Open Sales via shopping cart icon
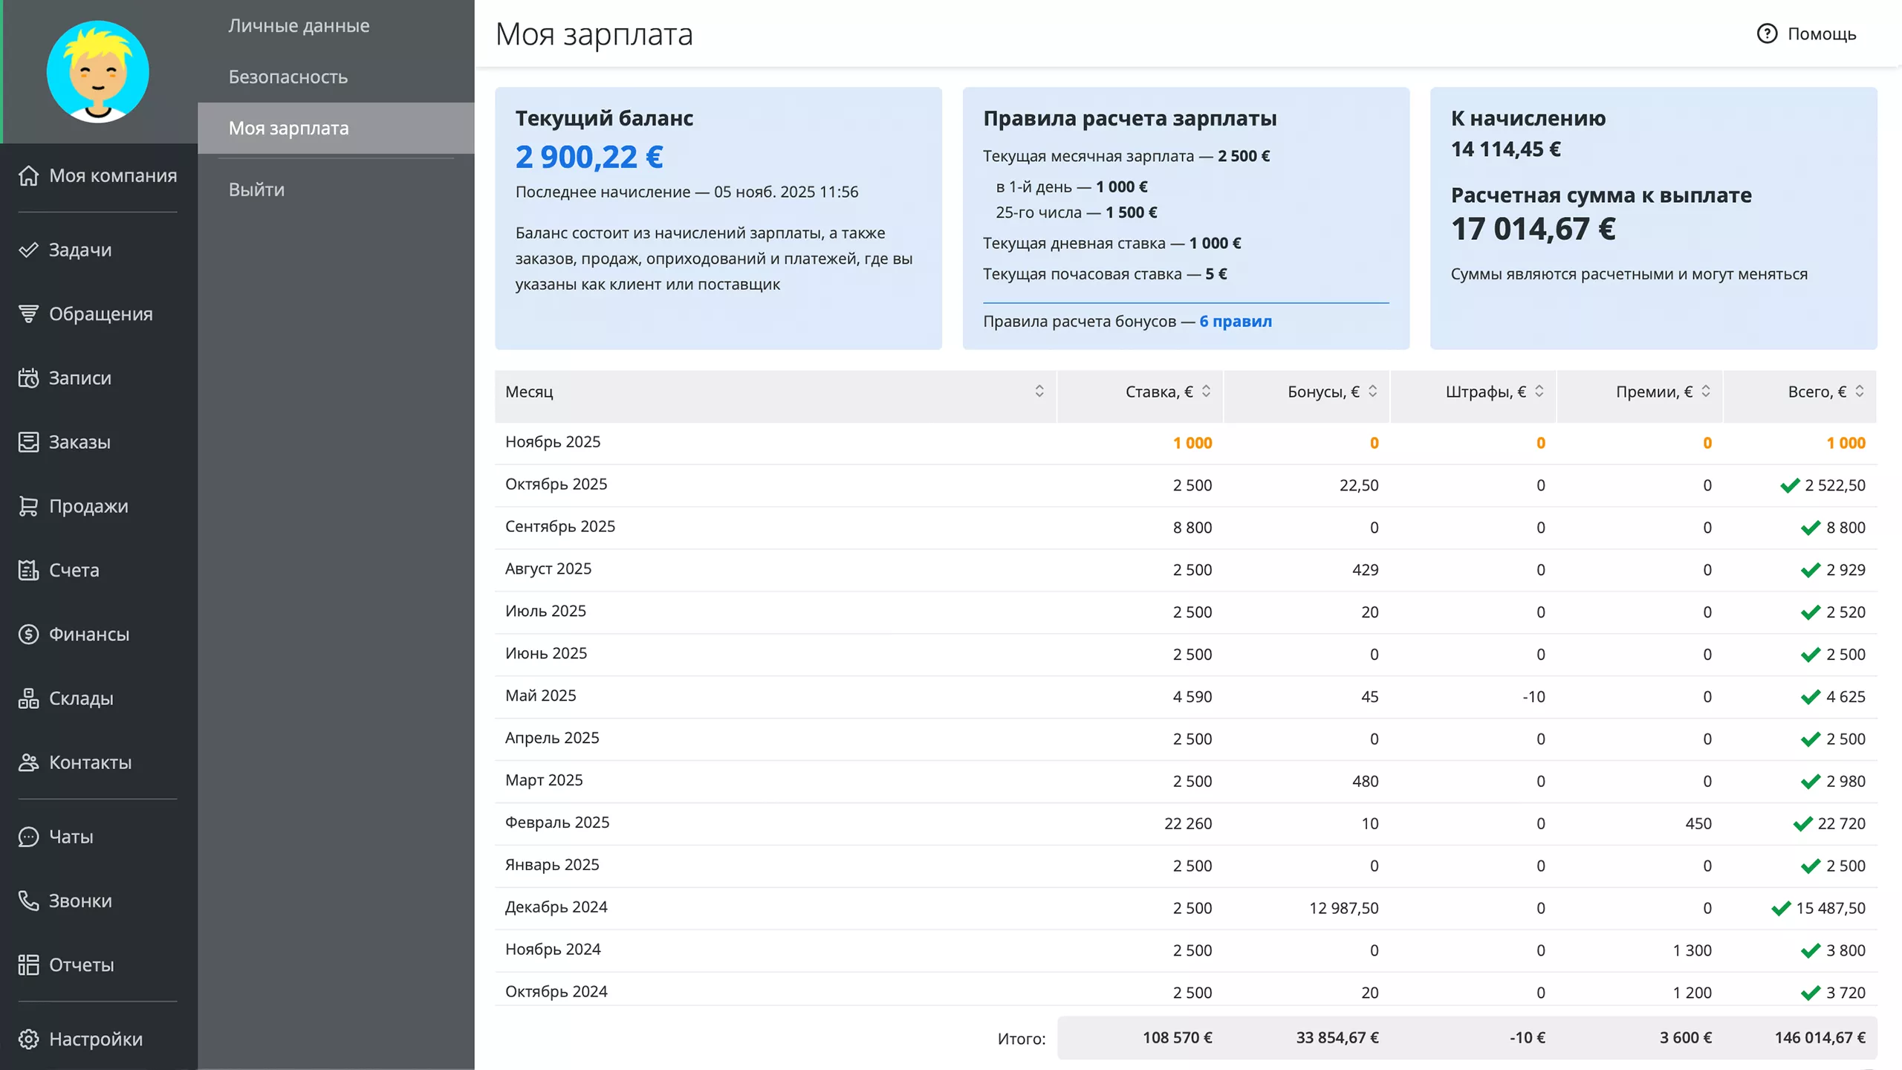The image size is (1902, 1070). point(28,506)
